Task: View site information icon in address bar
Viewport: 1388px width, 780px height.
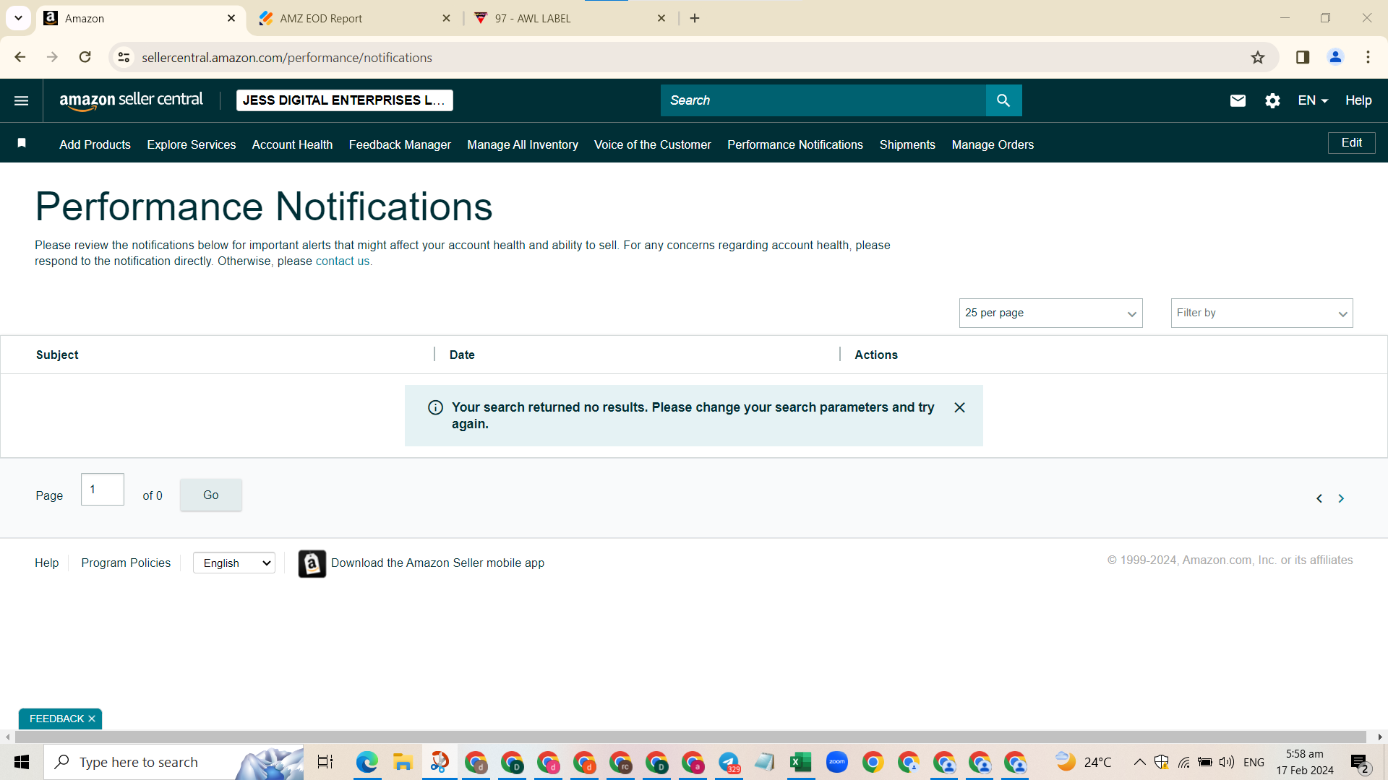Action: (x=124, y=57)
